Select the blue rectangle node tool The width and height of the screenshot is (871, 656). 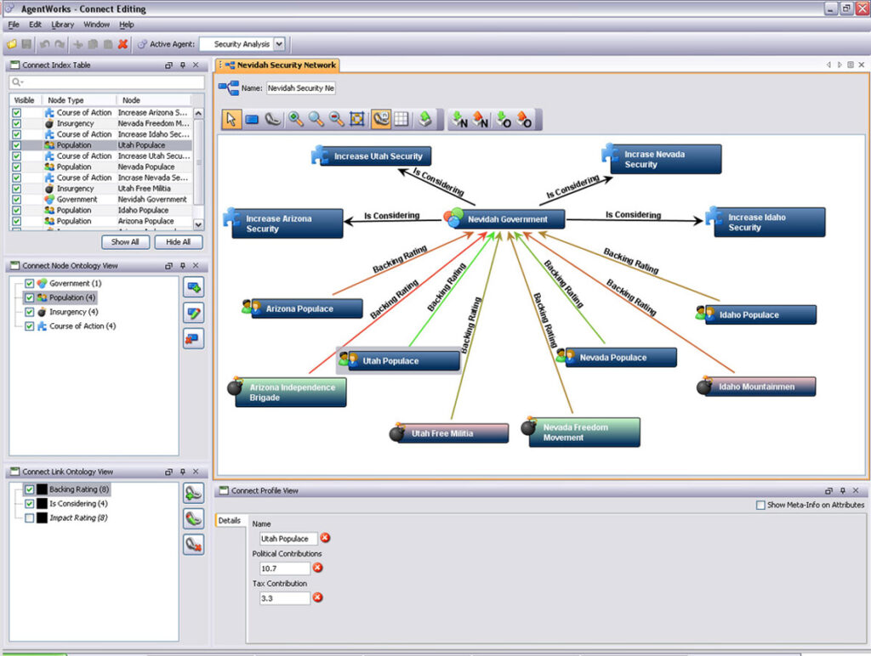point(252,119)
